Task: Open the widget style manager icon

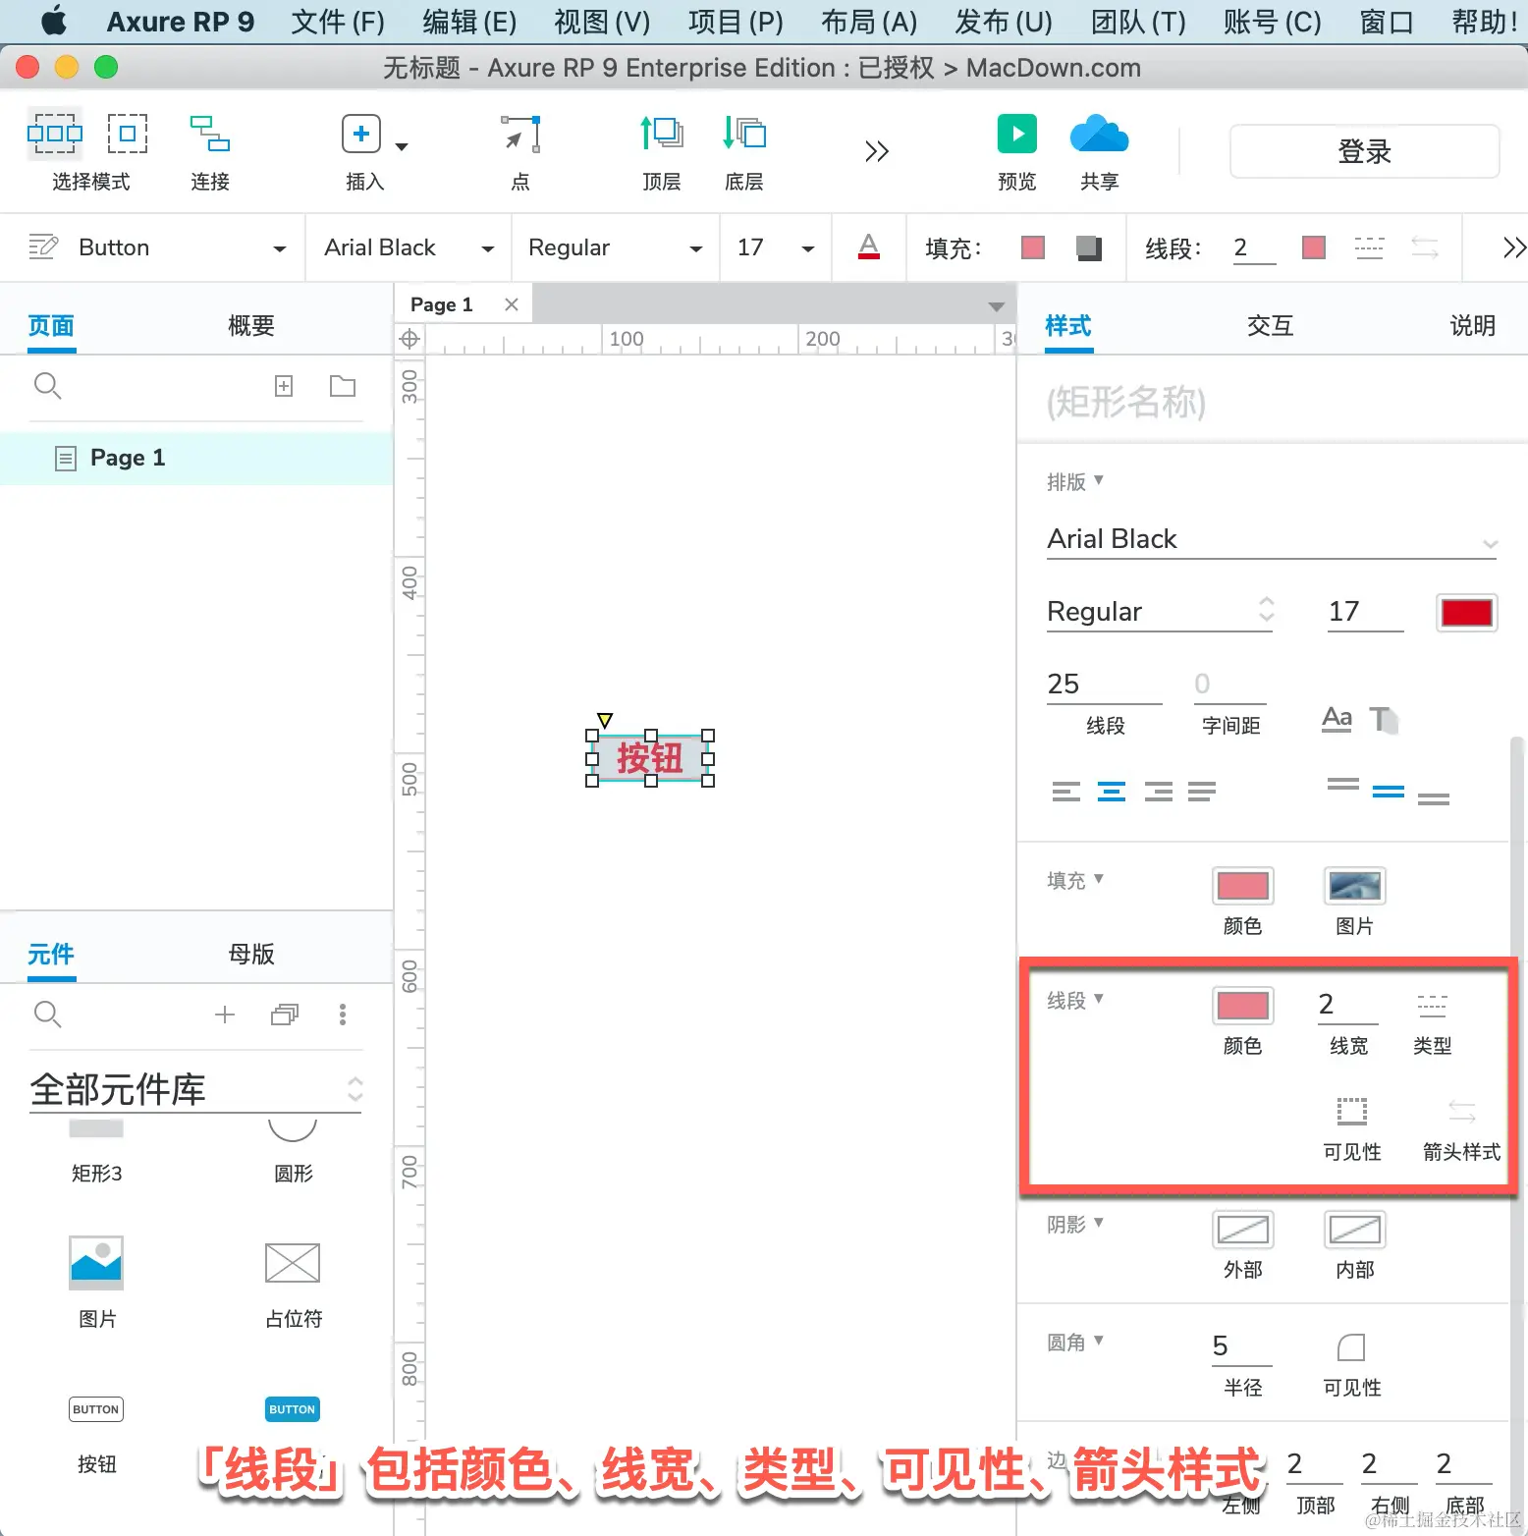Action: [x=43, y=247]
